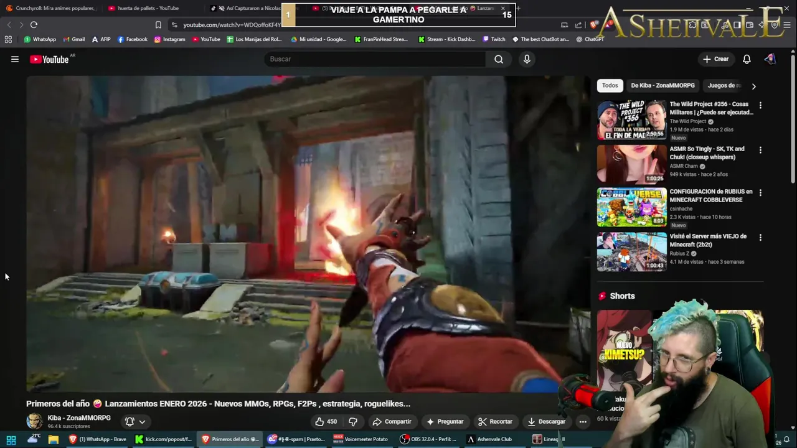The height and width of the screenshot is (448, 797).
Task: Open Gmail bookmark
Action: 73,39
